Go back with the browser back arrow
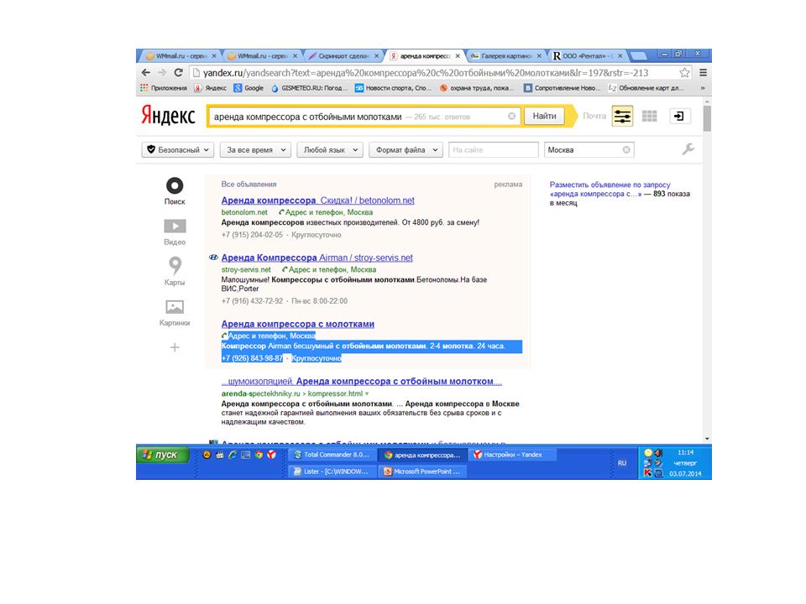Viewport: 806px width, 604px height. tap(146, 73)
